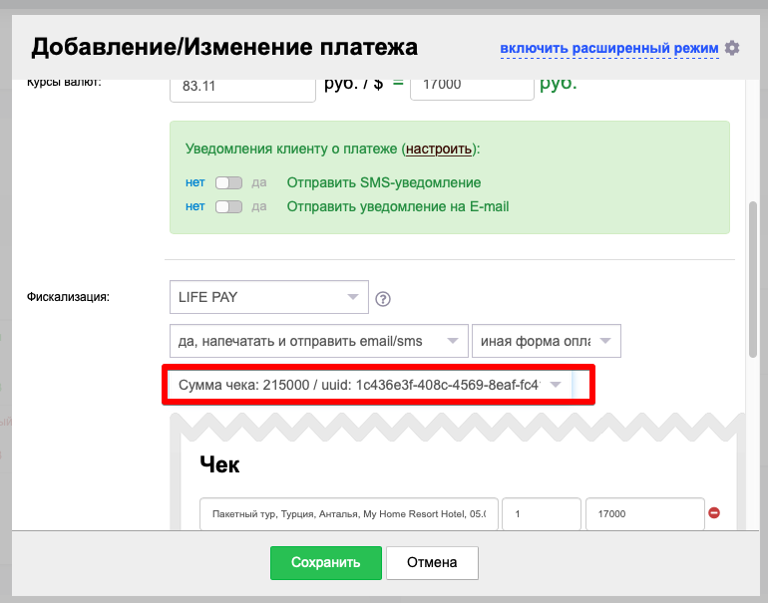Screen dimensions: 768x603
Task: Click the exchange rate field 83.11
Action: pyautogui.click(x=242, y=89)
